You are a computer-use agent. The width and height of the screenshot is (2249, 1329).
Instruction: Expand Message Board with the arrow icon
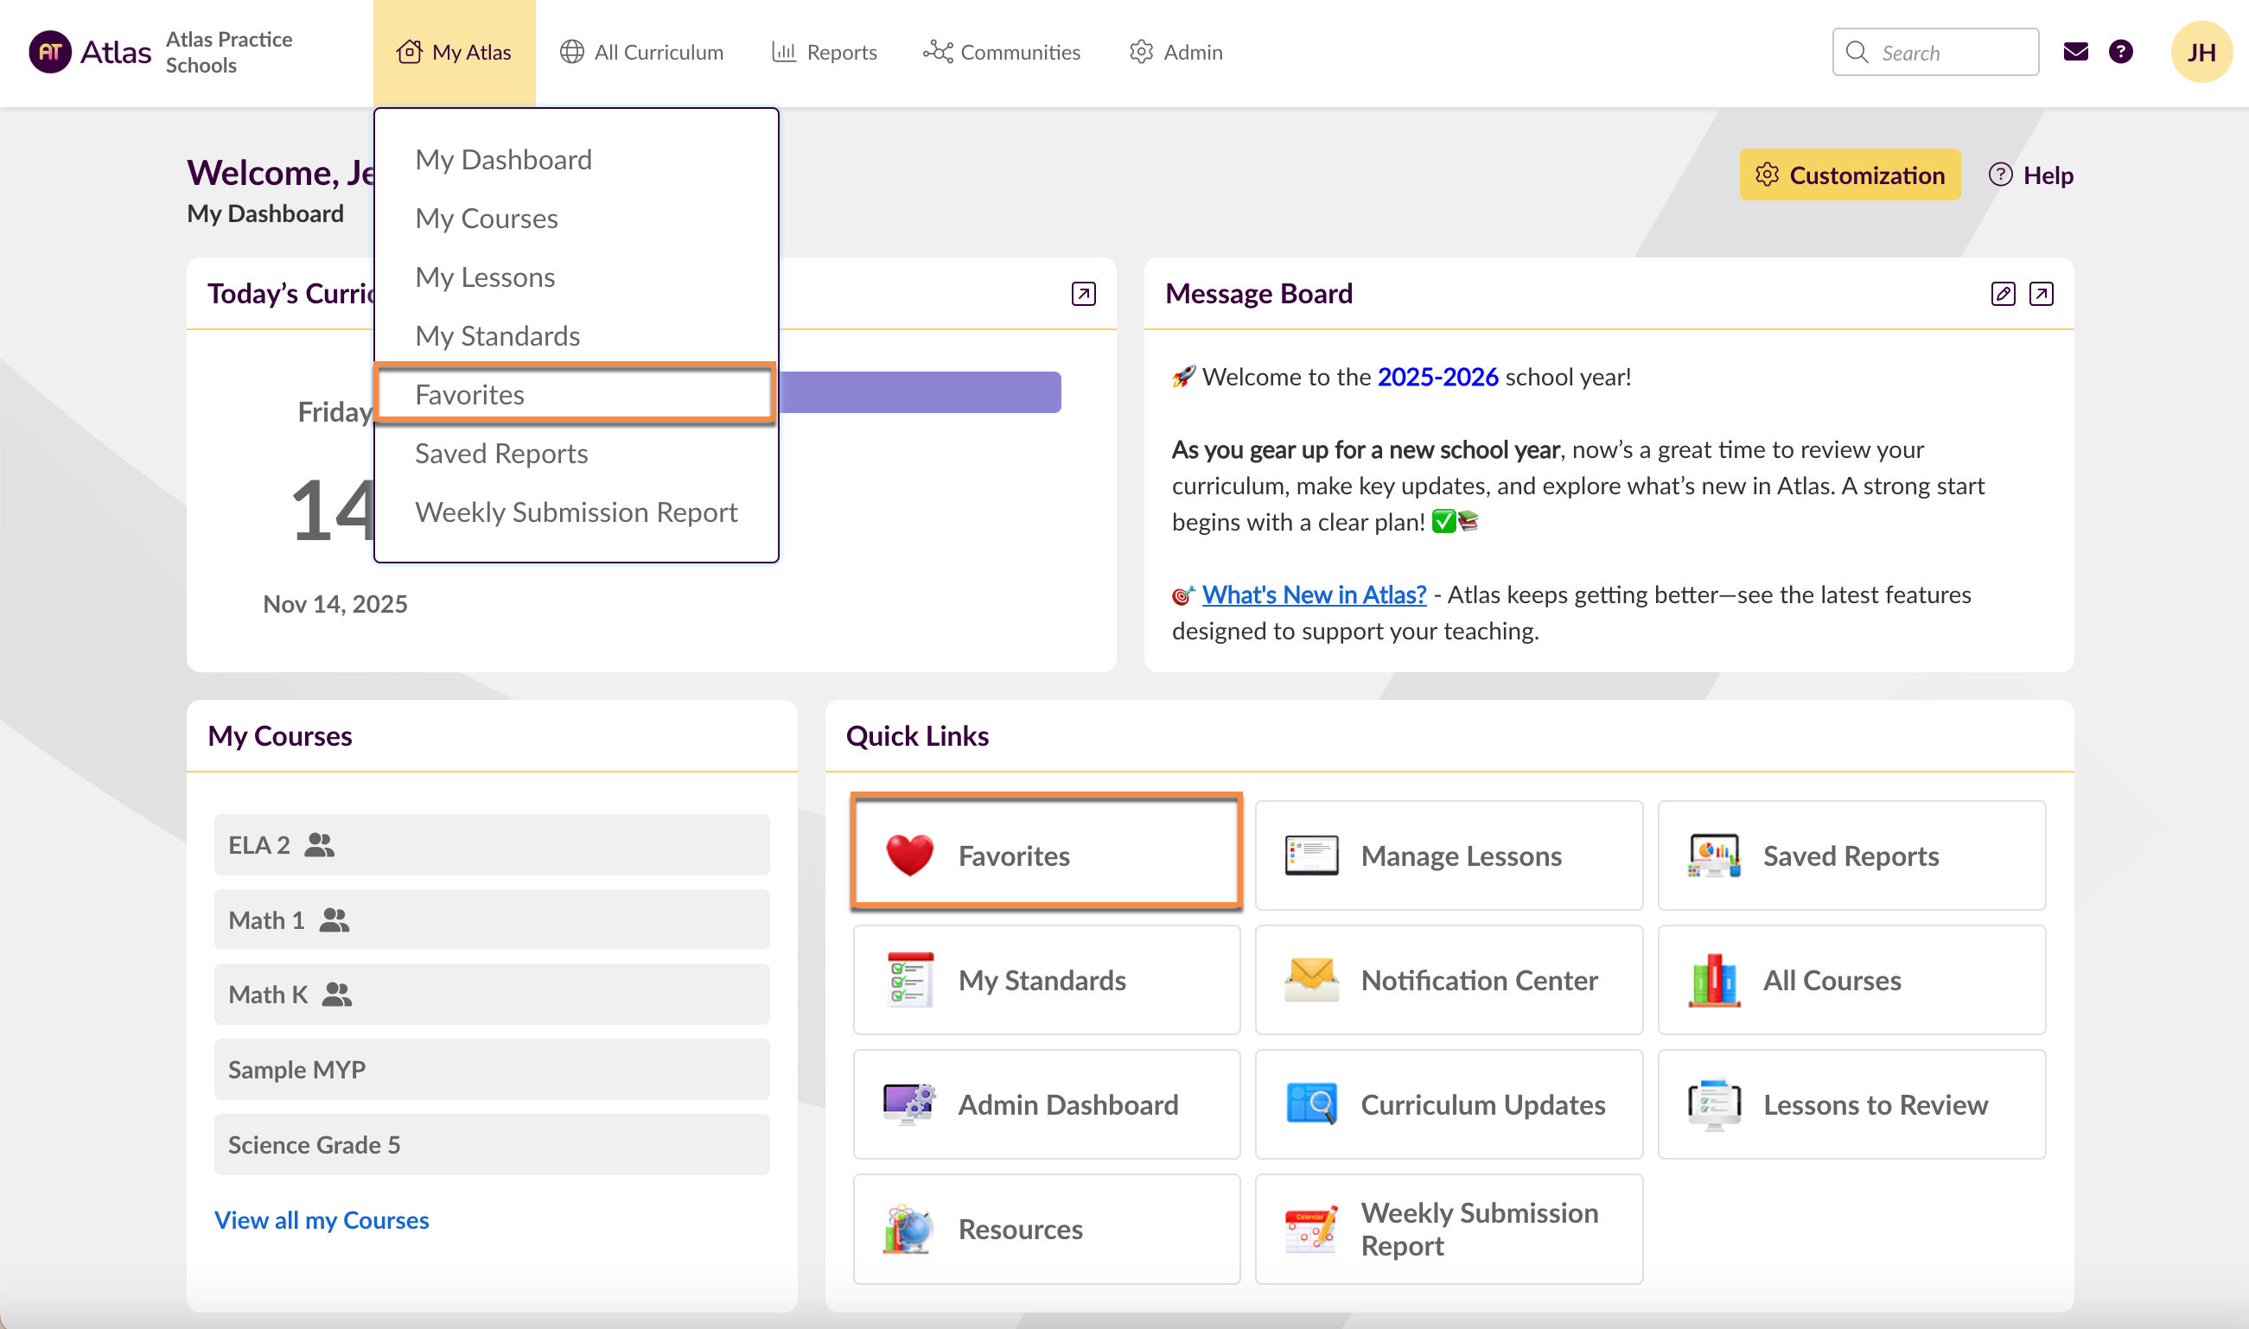[x=2042, y=294]
